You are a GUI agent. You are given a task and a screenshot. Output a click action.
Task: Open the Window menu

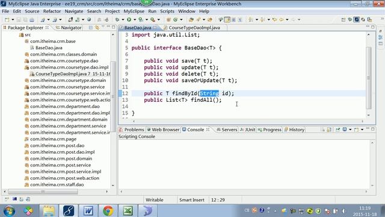(x=186, y=11)
